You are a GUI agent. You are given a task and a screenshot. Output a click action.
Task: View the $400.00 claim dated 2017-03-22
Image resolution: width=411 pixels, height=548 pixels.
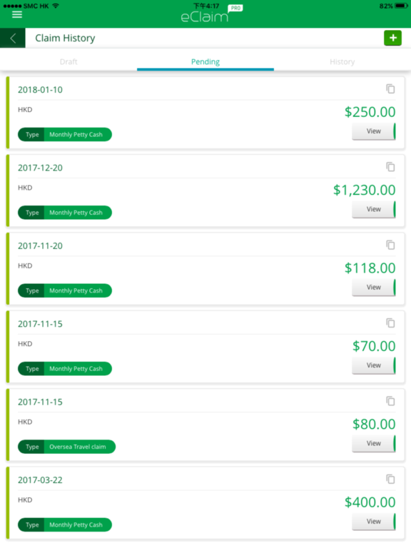coord(374,521)
